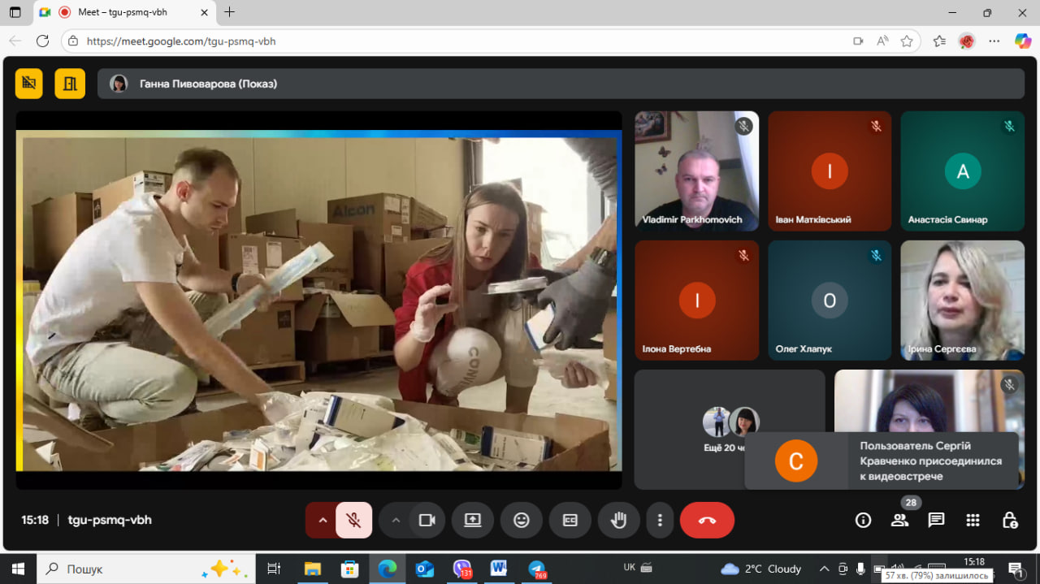Open the emoji reactions panel

(521, 521)
